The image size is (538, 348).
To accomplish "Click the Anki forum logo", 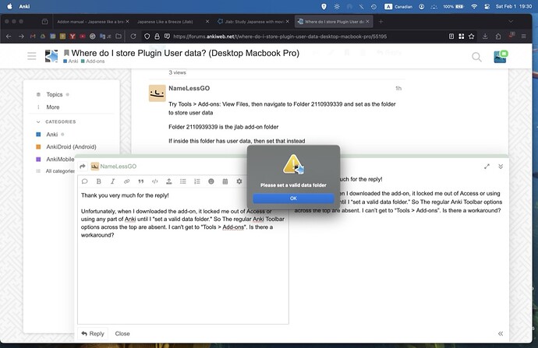I will pos(51,56).
